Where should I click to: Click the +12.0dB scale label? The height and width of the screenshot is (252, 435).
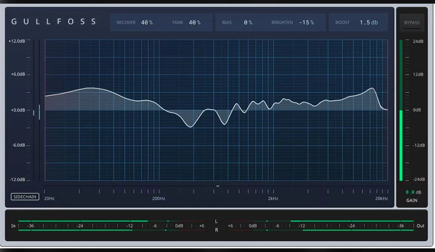17,41
